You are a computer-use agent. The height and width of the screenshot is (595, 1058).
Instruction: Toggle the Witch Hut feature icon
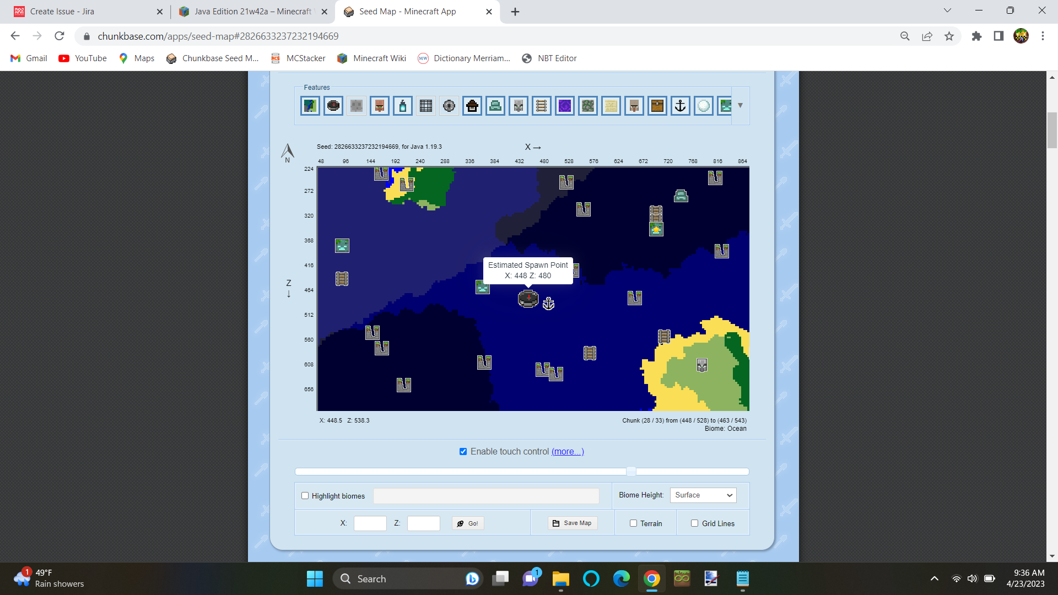tap(472, 106)
